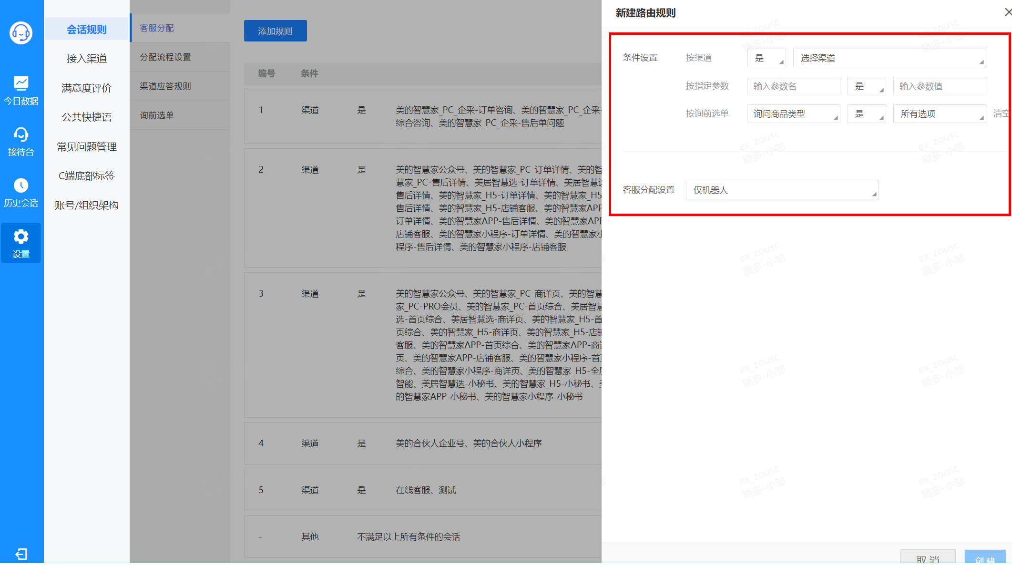
Task: Click the 设置 gear icon
Action: tap(21, 236)
